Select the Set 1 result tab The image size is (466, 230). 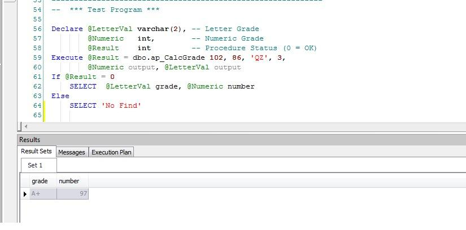point(38,165)
